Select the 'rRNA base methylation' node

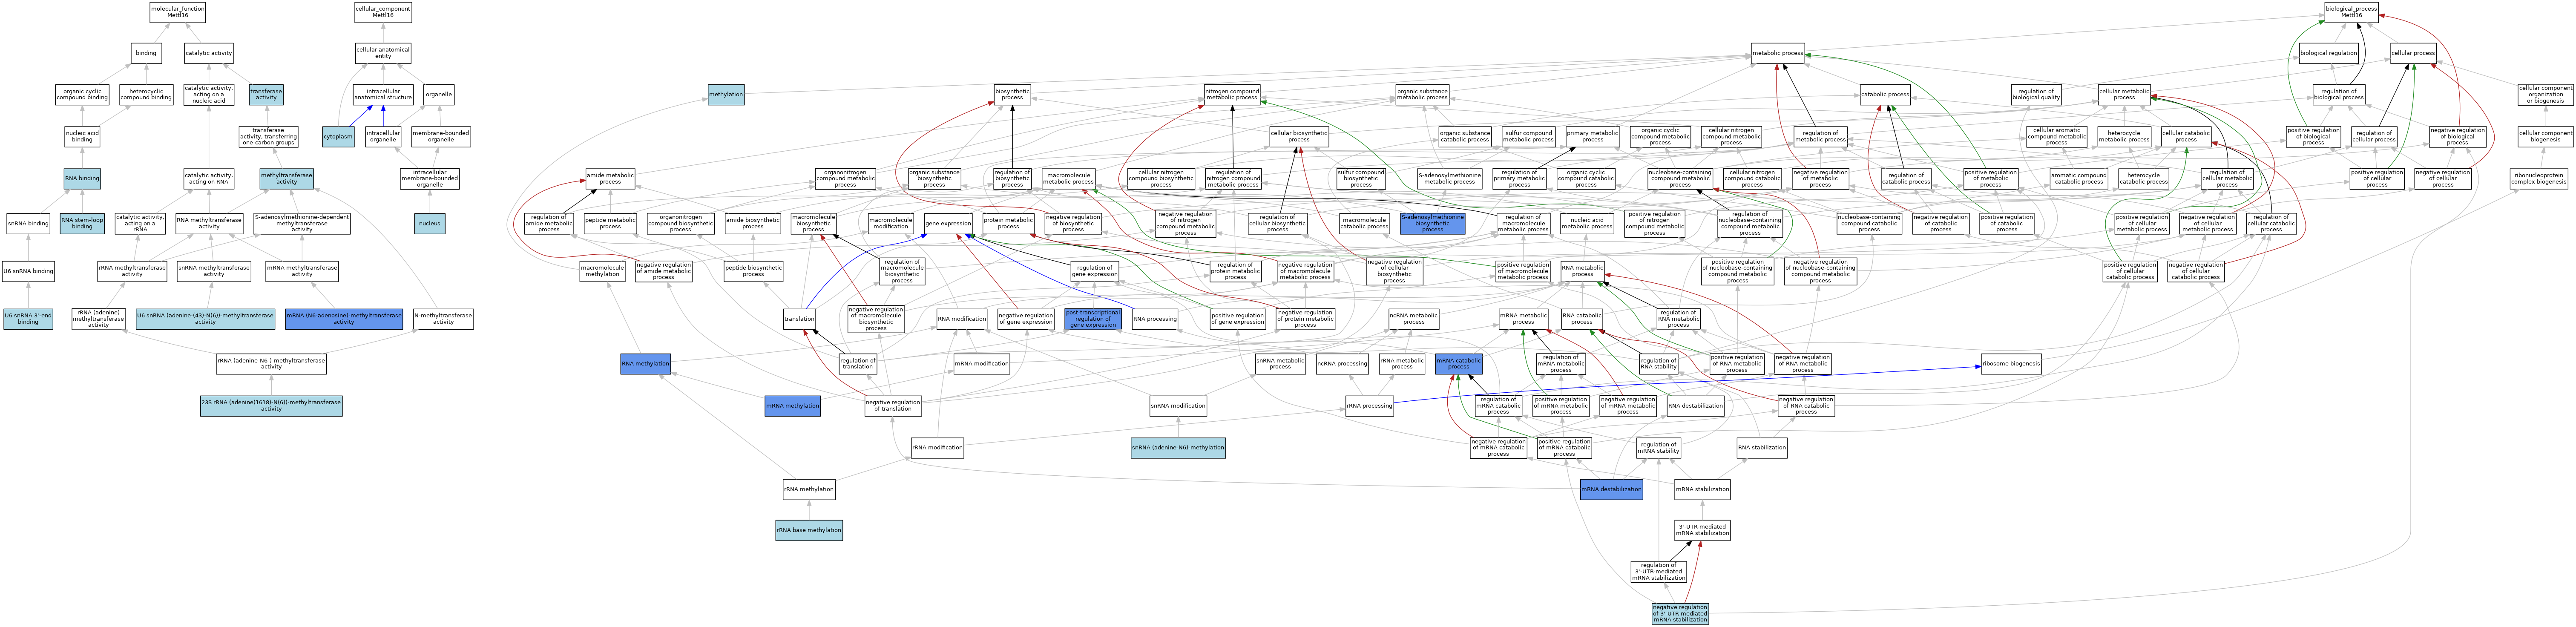click(x=809, y=530)
